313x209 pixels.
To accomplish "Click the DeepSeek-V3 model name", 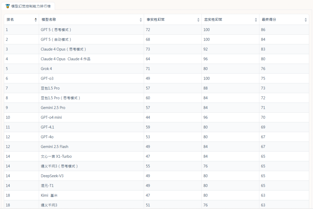I will pos(52,176).
